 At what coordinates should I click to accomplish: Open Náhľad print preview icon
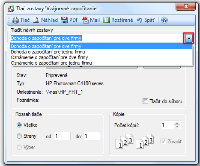pos(36,20)
